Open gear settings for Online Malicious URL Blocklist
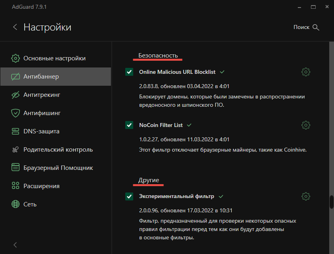The image size is (334, 254). (306, 72)
